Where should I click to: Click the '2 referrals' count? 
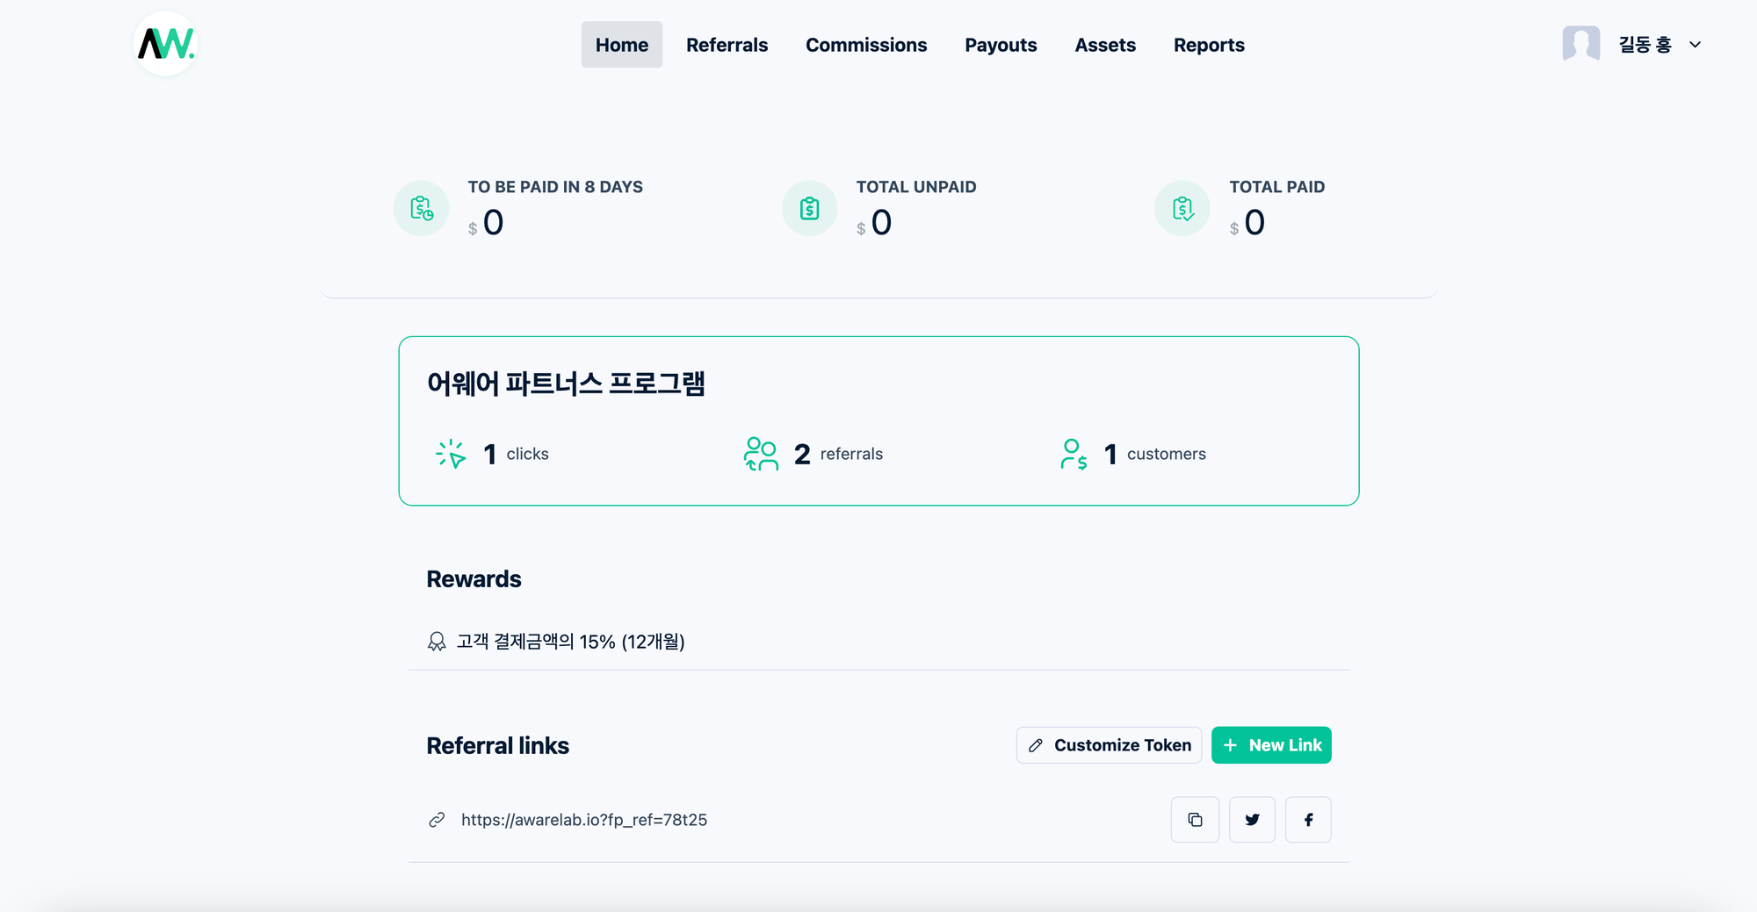point(838,454)
